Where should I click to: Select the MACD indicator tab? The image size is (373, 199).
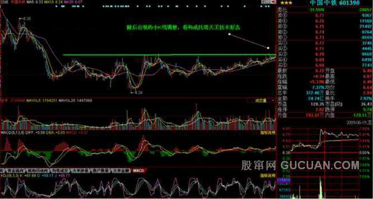coord(139,171)
